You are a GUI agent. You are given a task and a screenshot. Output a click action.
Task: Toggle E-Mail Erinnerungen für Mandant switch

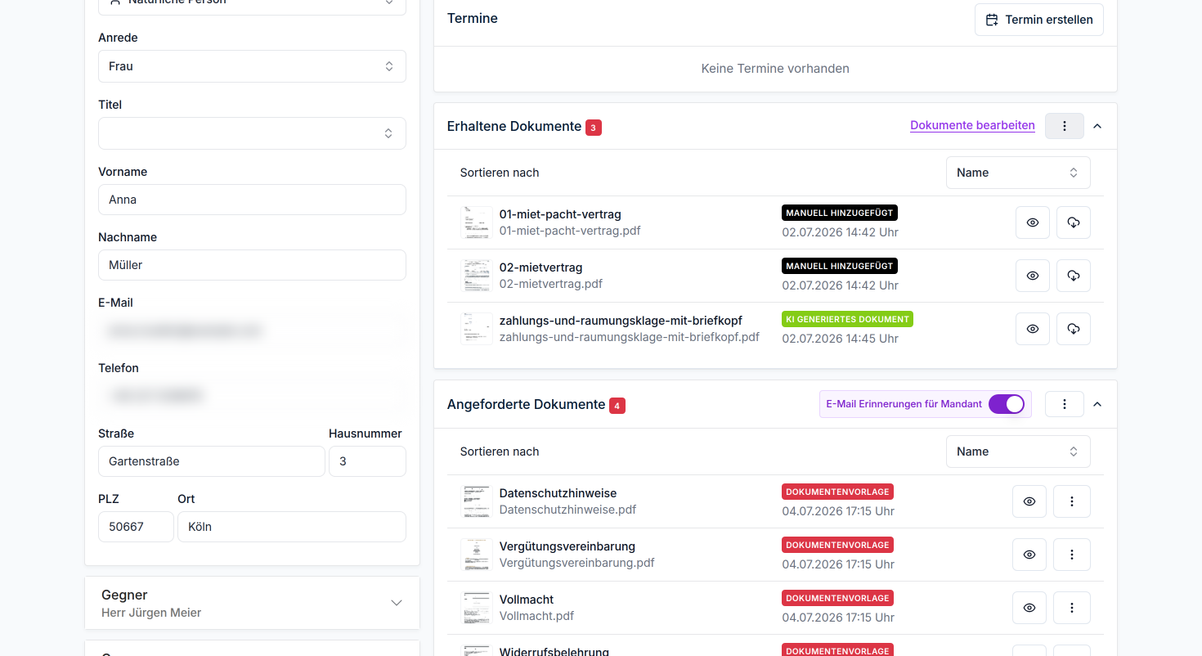point(1007,404)
